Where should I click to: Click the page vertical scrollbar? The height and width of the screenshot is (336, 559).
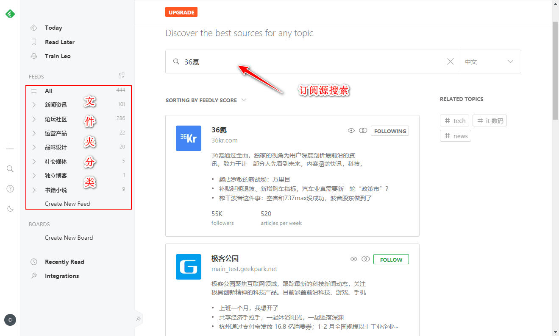tap(555, 70)
